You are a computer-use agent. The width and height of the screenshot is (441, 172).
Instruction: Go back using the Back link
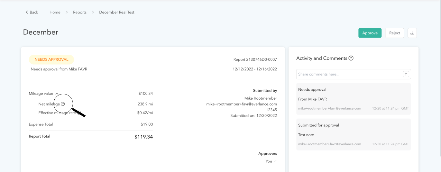pos(32,12)
